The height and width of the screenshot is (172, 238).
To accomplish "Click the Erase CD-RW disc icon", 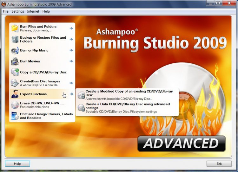I will tap(15, 105).
